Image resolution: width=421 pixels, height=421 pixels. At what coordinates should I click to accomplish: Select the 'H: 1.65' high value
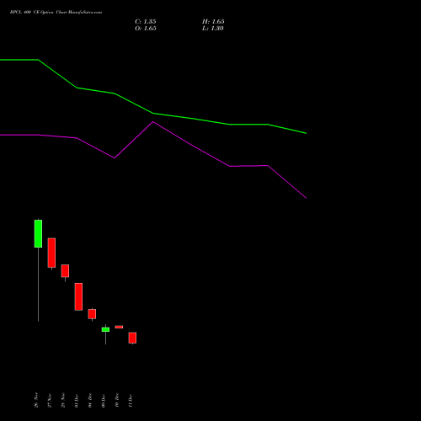tap(213, 22)
